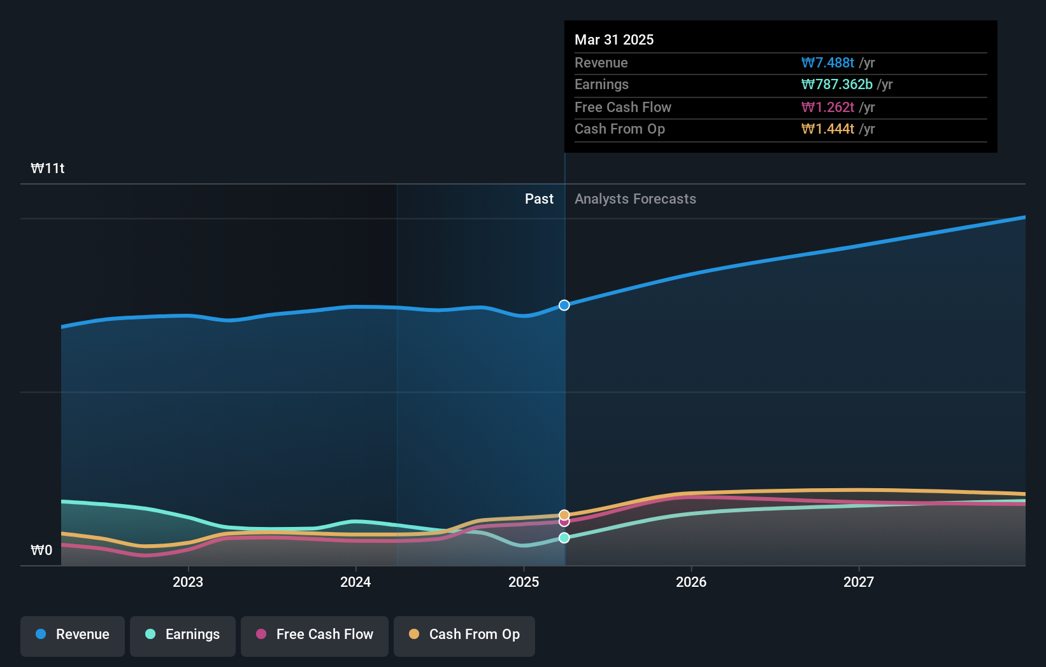Switch to the Past section of the chart

click(539, 199)
